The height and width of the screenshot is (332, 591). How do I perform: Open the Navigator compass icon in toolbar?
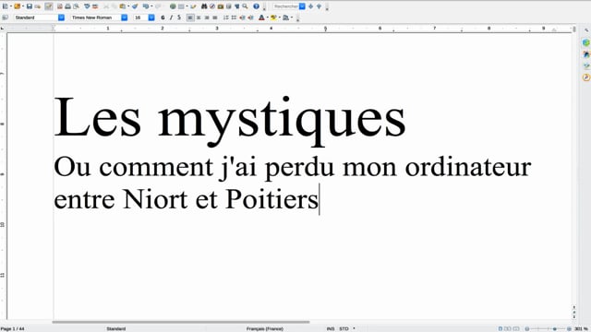[212, 6]
